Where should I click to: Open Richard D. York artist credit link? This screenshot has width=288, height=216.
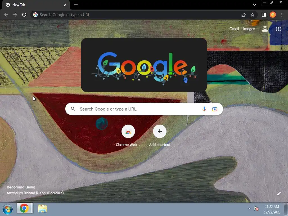pyautogui.click(x=35, y=193)
